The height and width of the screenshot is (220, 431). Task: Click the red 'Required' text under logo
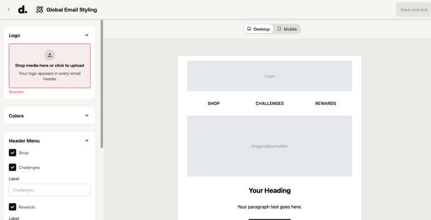point(16,92)
